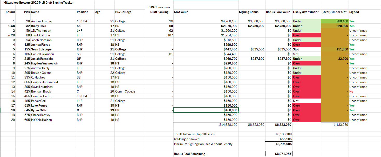Image resolution: width=381 pixels, height=157 pixels.
Task: Select the Sean Episcope signing bonus $335,550
Action: [256, 49]
